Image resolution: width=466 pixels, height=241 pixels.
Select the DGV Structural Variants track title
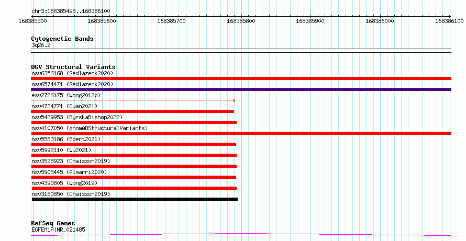tap(73, 67)
